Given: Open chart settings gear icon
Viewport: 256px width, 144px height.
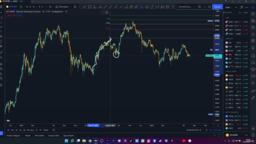Looking at the screenshot, I should coord(199,7).
